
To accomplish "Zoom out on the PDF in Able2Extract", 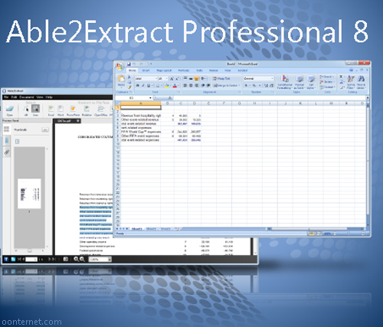I will [x=82, y=260].
